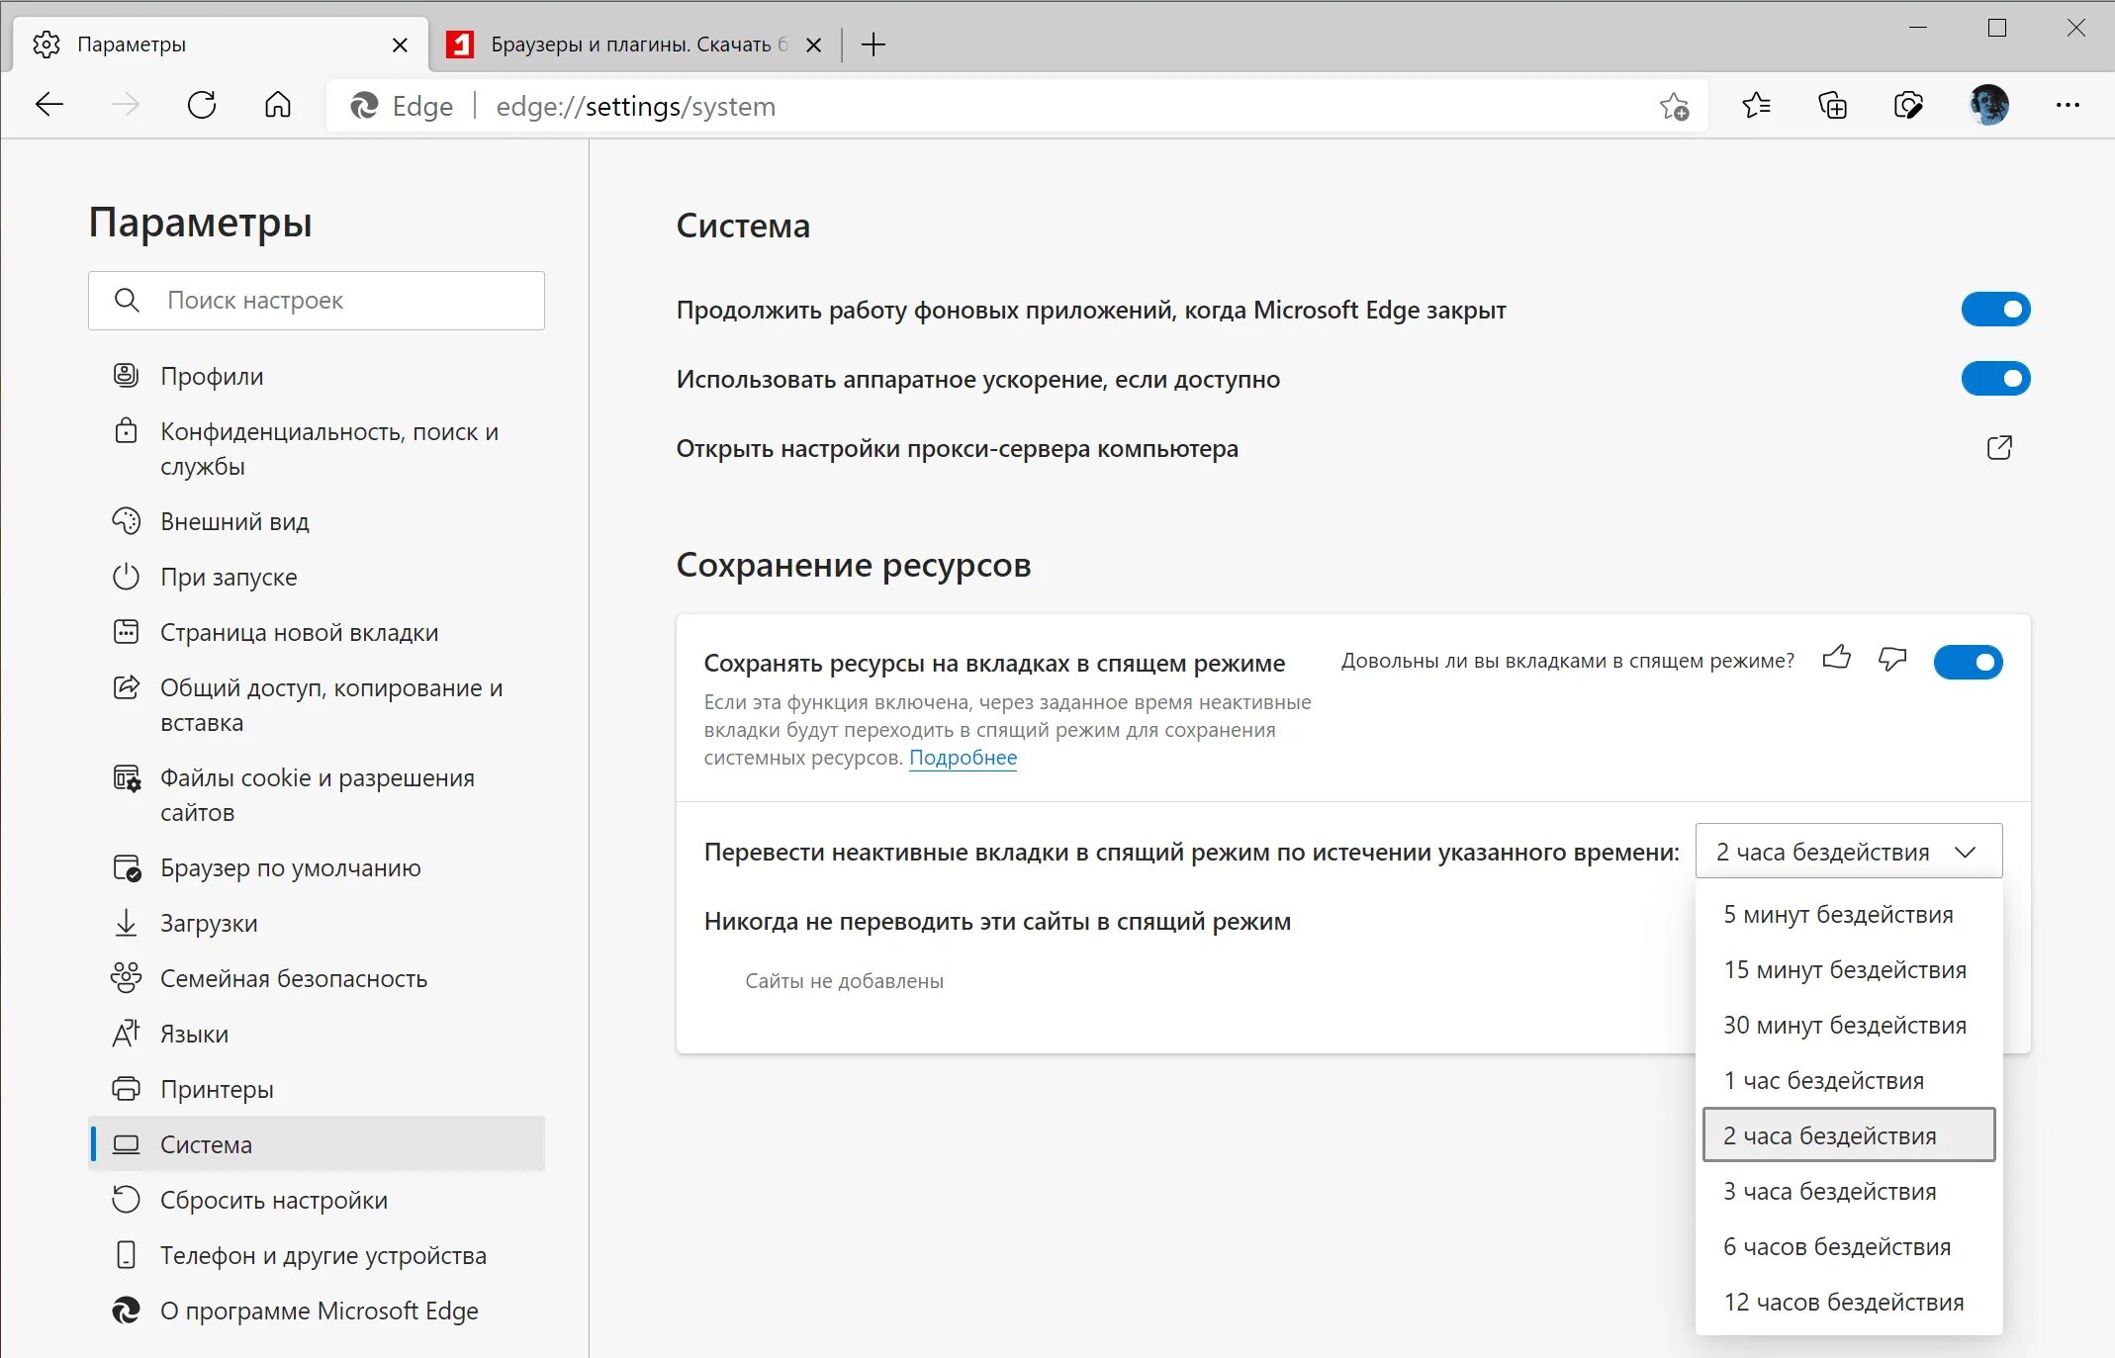Select the Система settings section
The image size is (2115, 1358).
[317, 1144]
